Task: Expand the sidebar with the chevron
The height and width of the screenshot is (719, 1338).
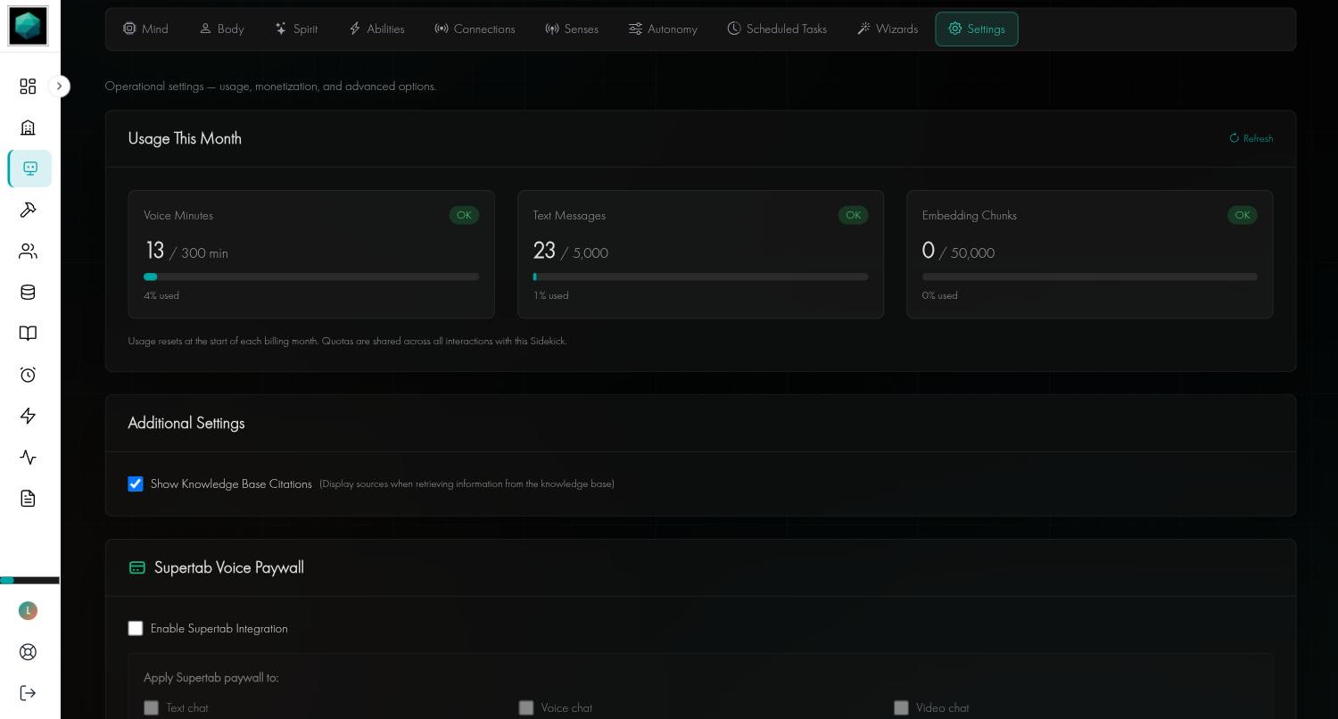Action: [59, 87]
